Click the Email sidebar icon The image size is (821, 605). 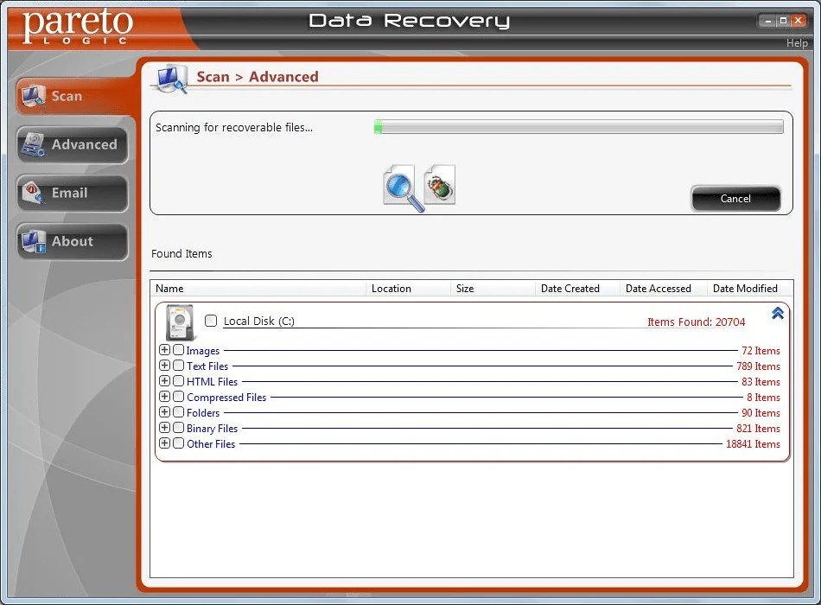coord(33,193)
